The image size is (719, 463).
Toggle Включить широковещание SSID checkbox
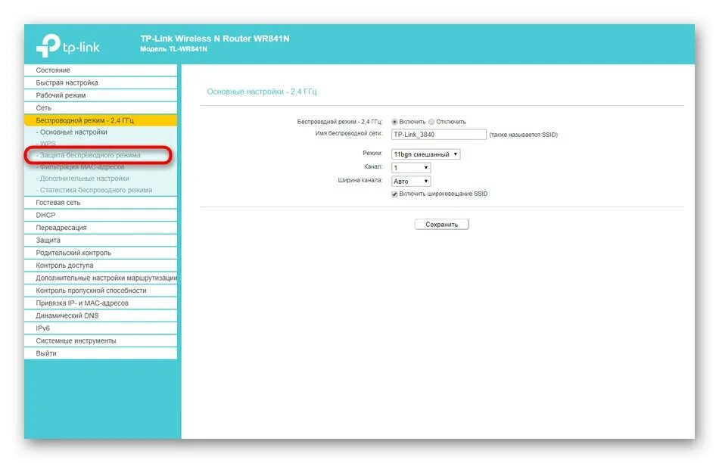pyautogui.click(x=394, y=194)
